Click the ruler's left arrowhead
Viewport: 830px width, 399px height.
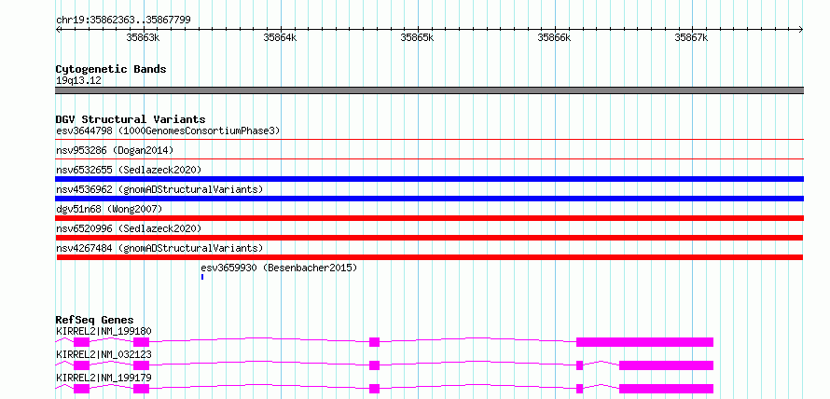click(x=58, y=30)
